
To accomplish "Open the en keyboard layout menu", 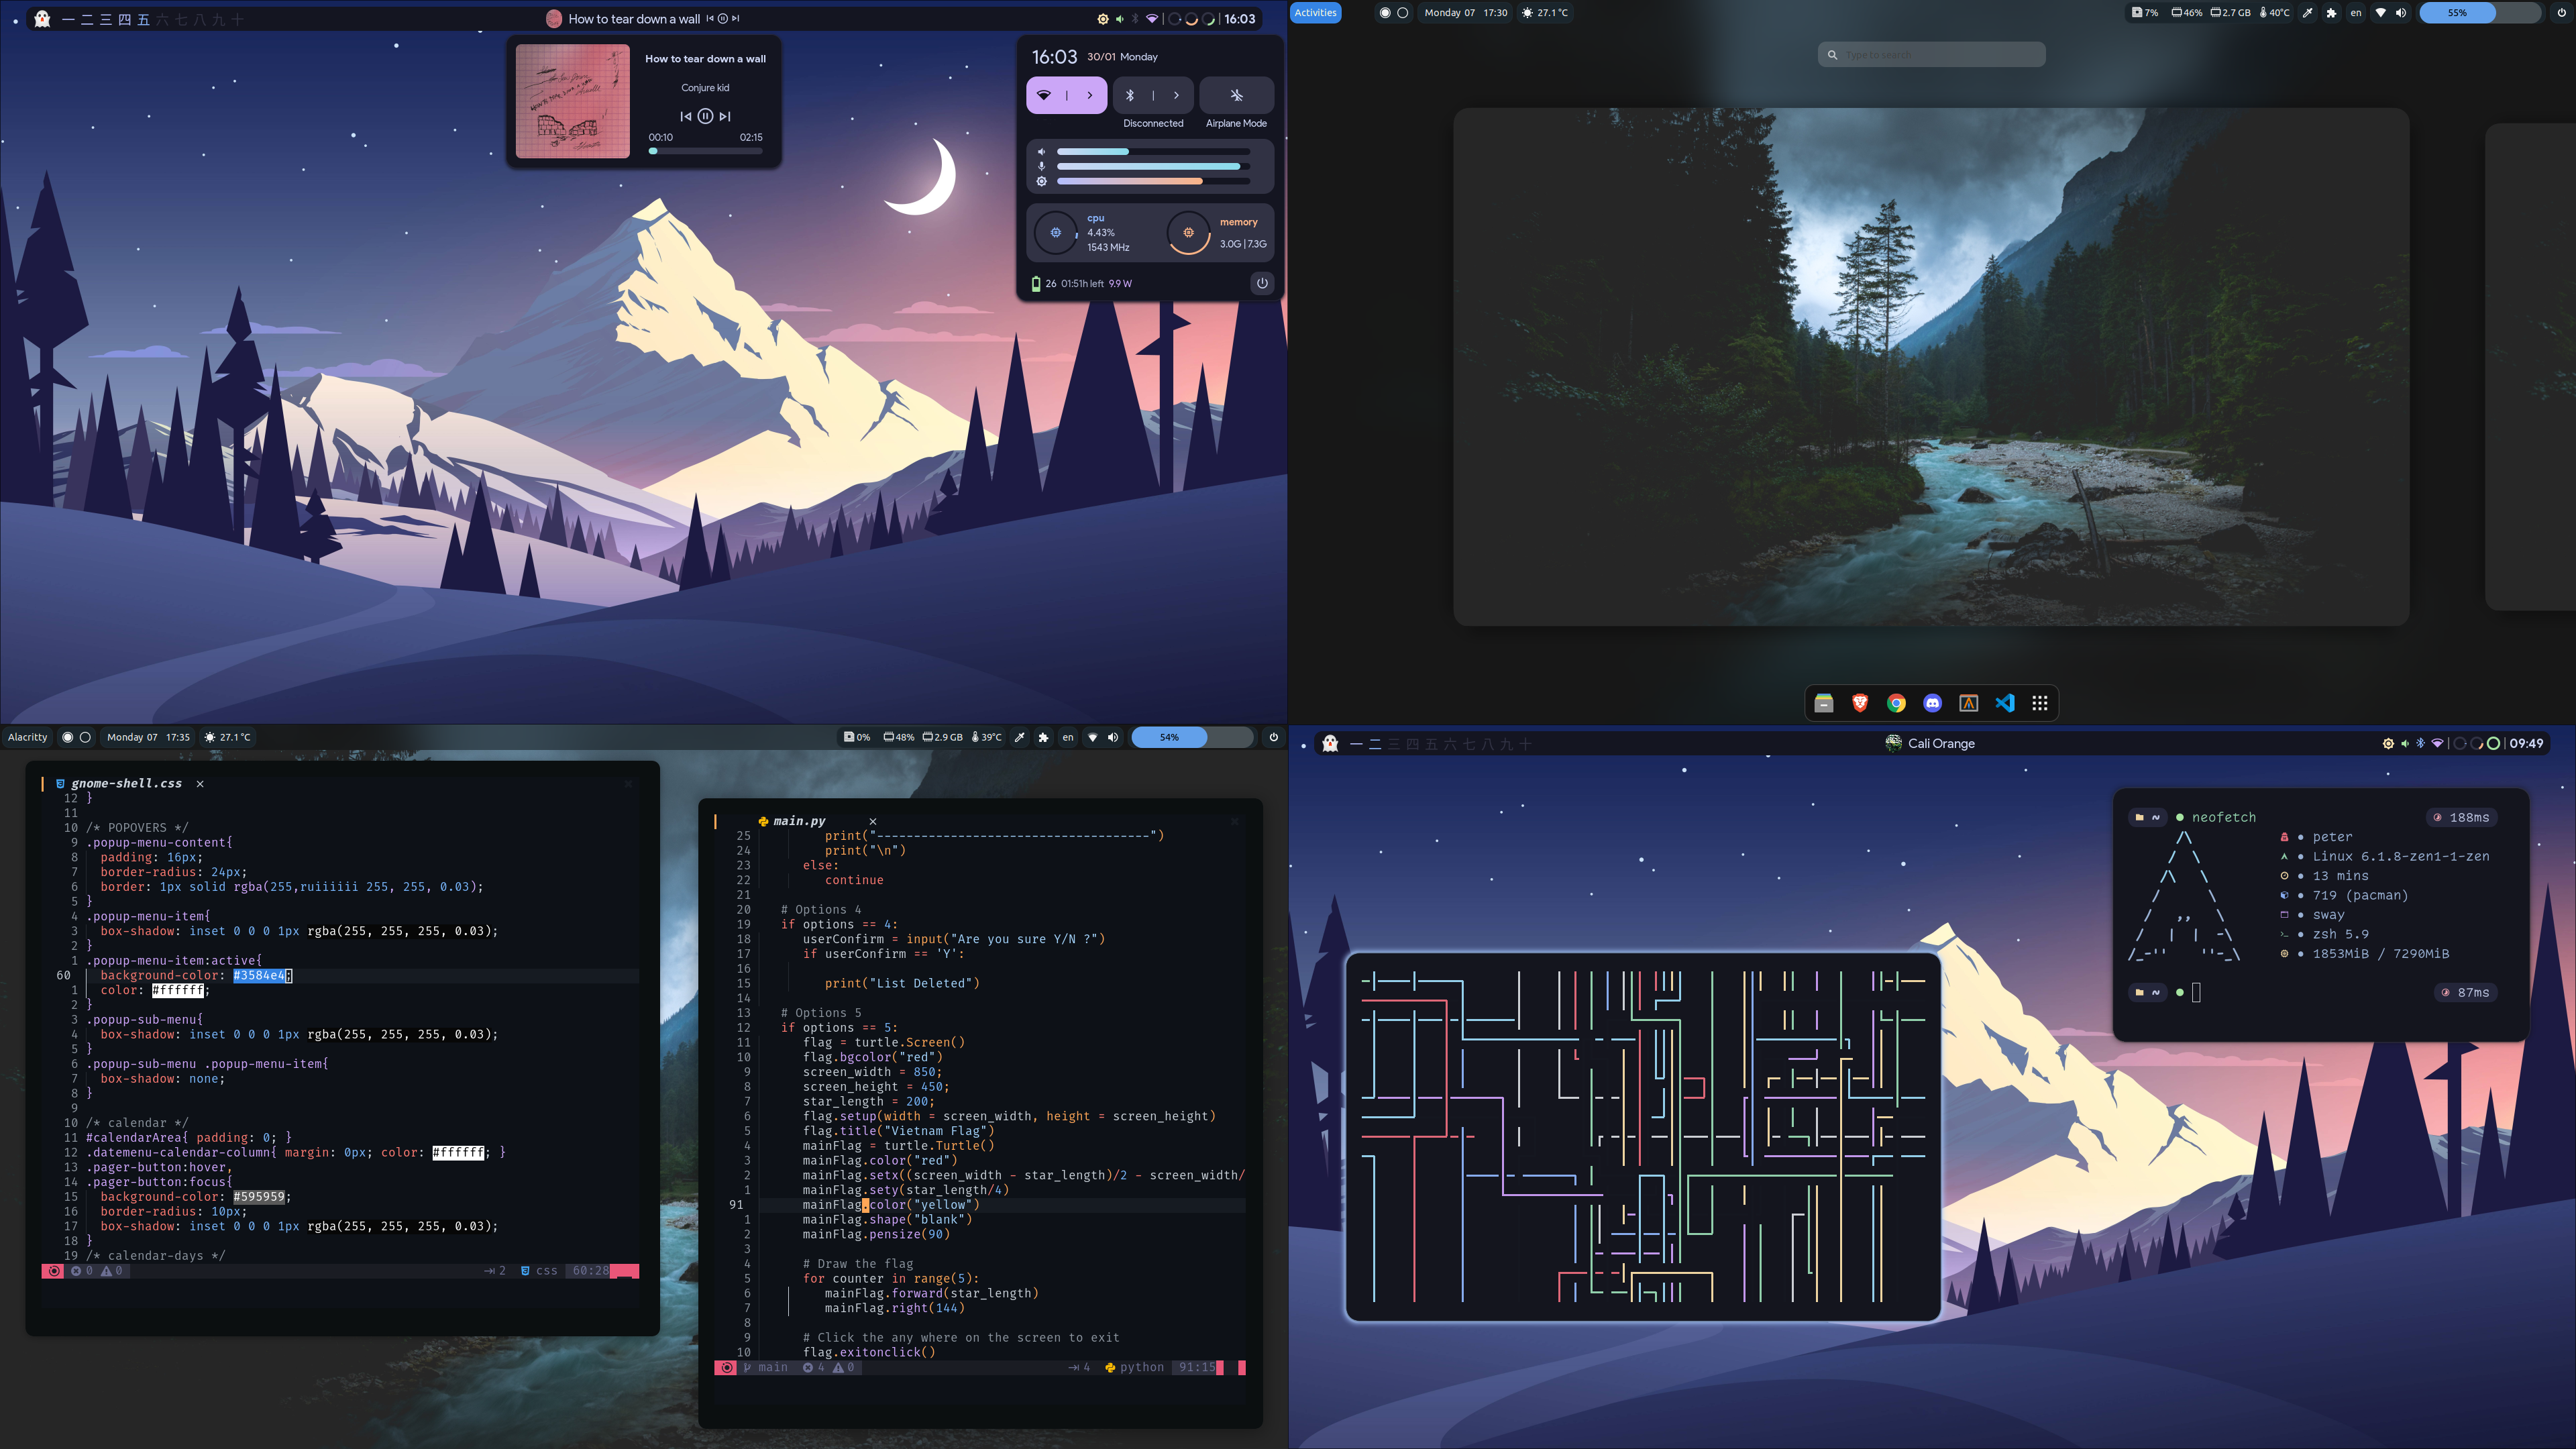I will [2355, 13].
